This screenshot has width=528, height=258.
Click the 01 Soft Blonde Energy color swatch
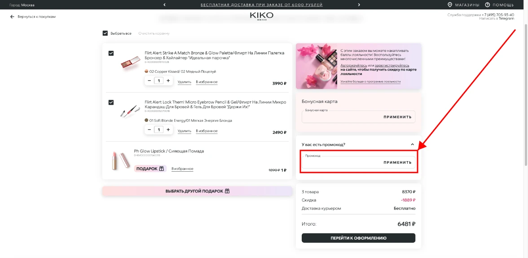[x=146, y=120]
